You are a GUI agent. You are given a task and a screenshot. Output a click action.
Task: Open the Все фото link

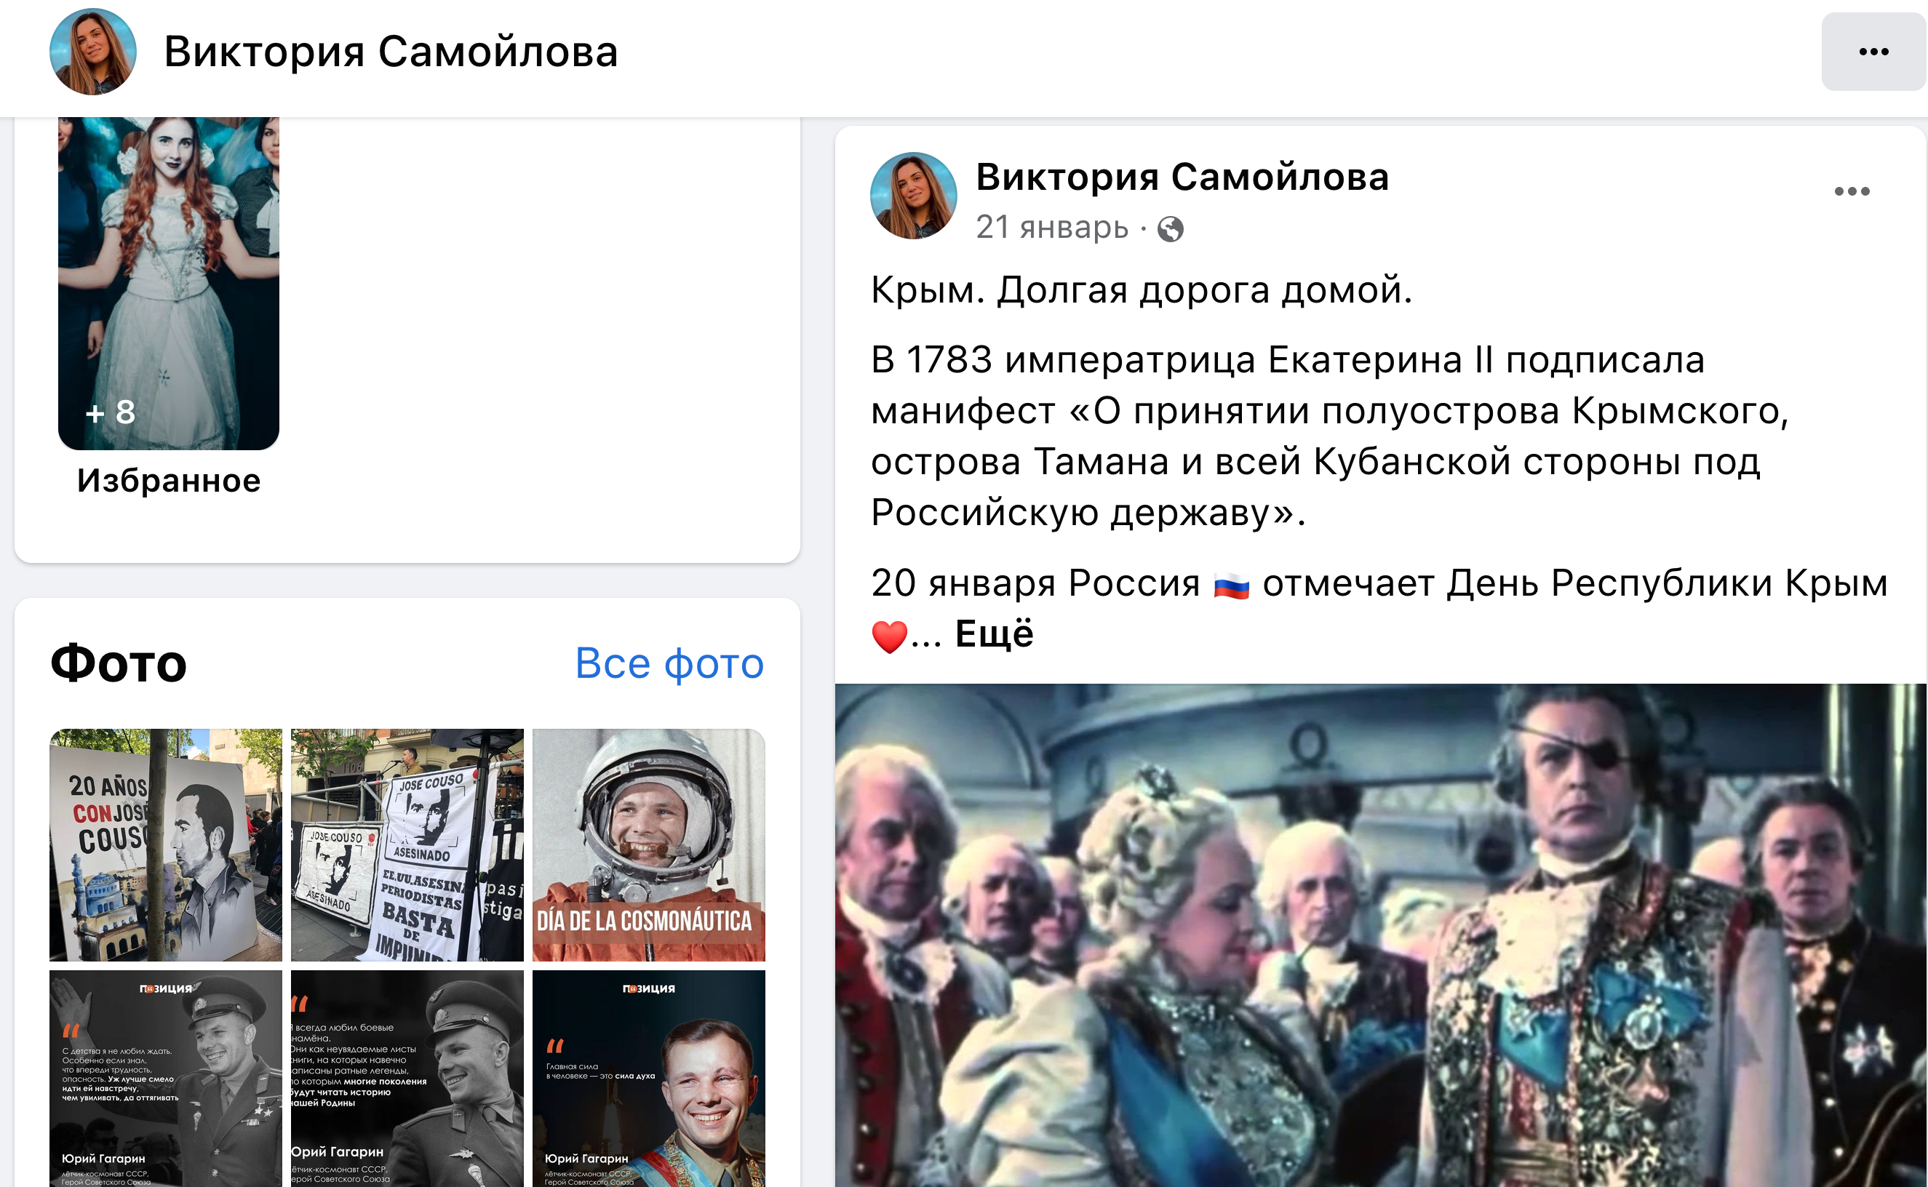tap(669, 663)
